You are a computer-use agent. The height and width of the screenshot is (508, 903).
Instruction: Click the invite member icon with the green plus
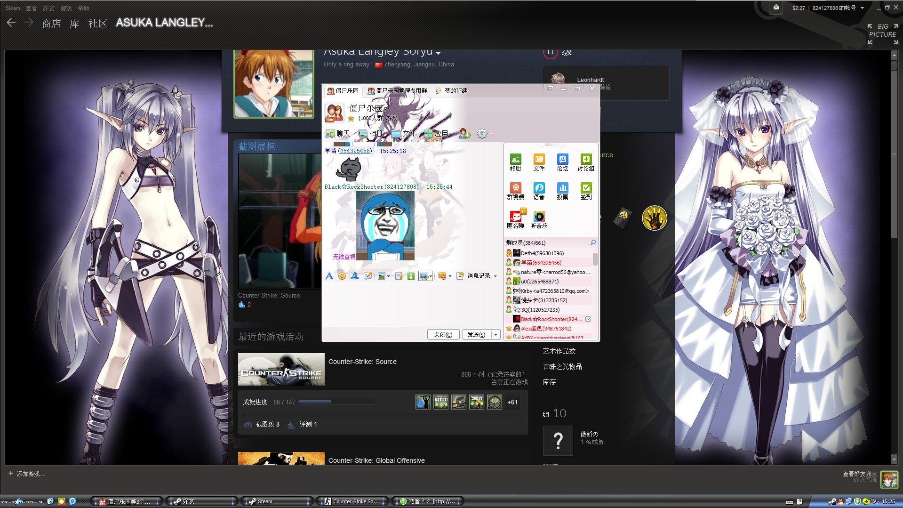[x=464, y=134]
